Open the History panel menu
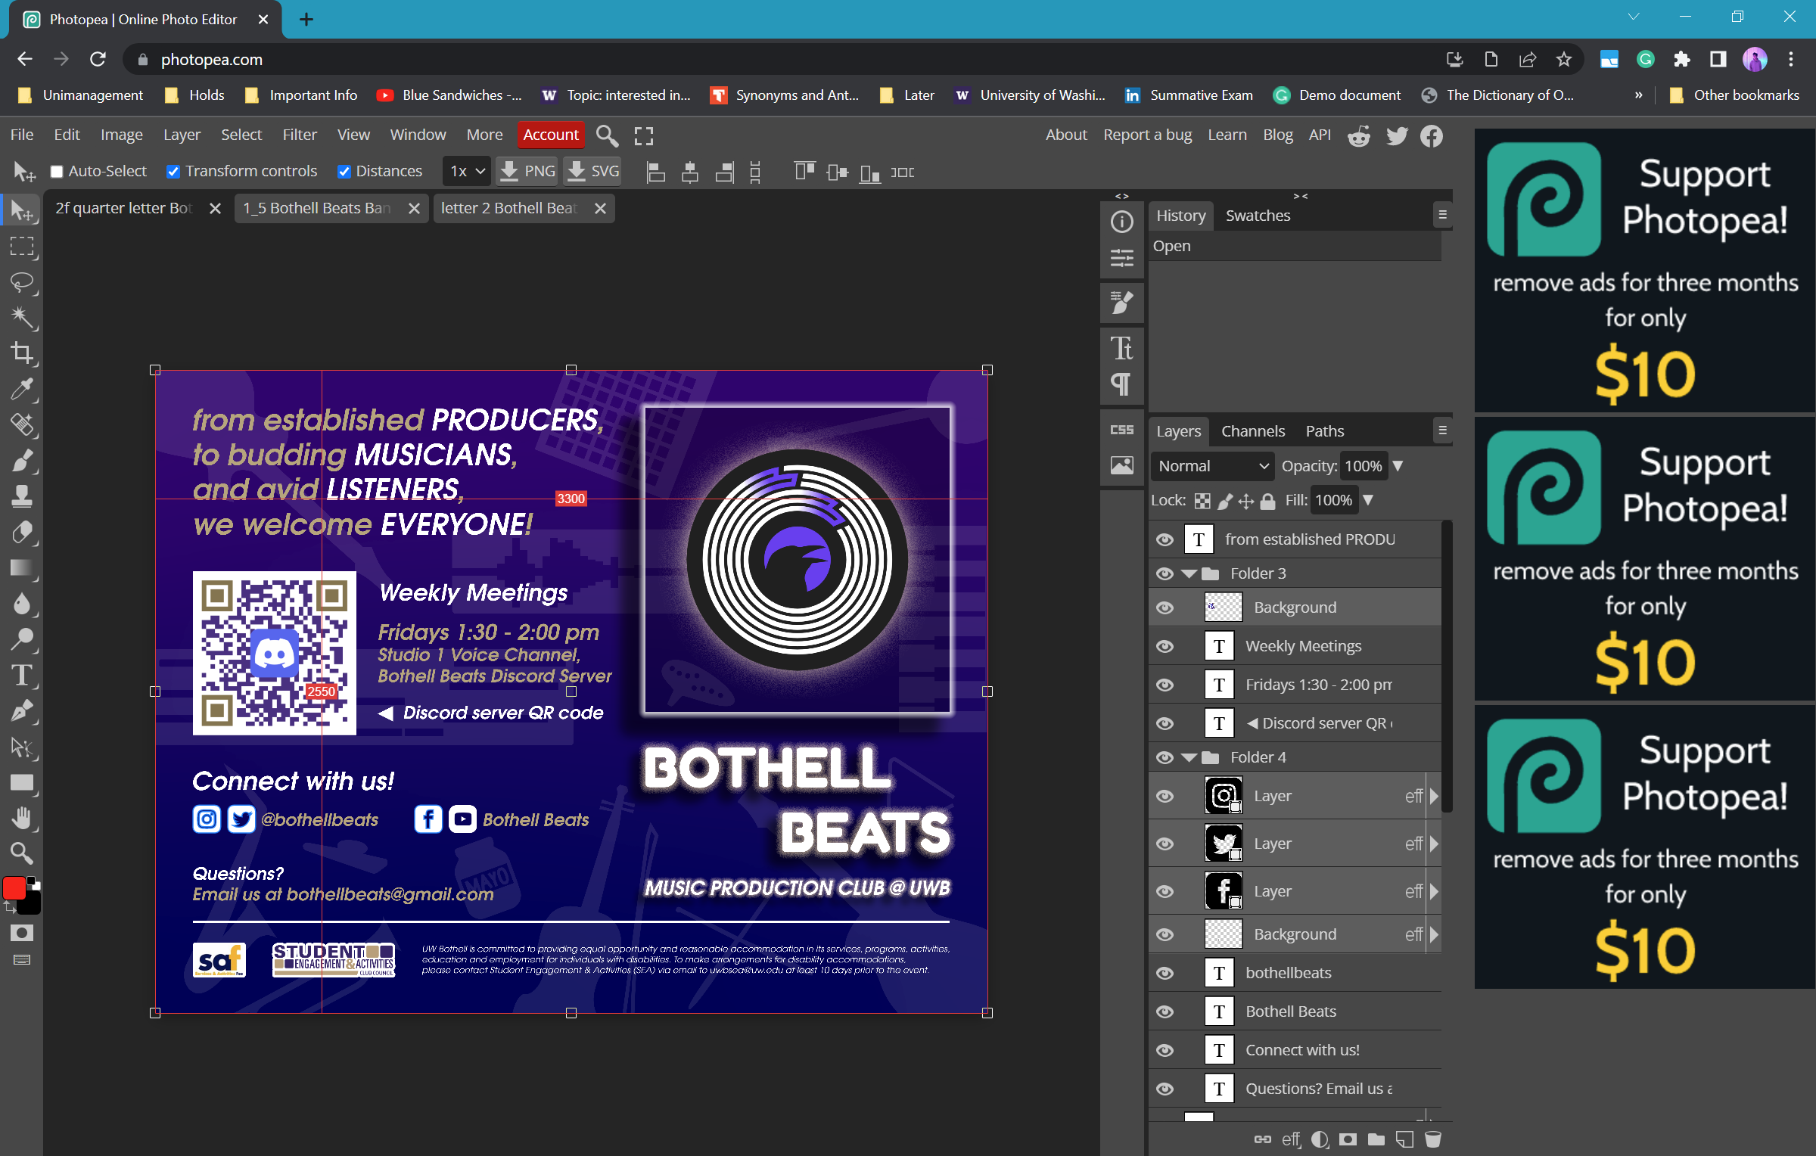 coord(1442,215)
